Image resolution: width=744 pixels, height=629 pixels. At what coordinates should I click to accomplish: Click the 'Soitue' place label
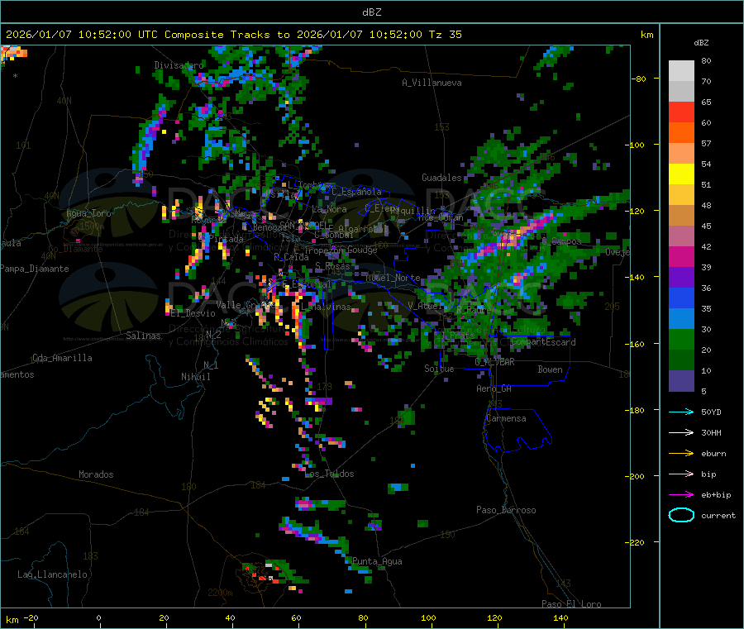click(439, 368)
